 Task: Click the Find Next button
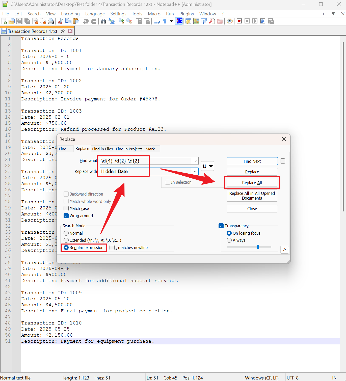[x=252, y=161]
